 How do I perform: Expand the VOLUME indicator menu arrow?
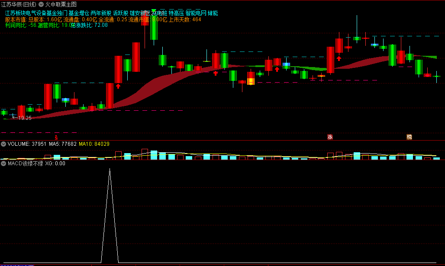click(x=3, y=144)
